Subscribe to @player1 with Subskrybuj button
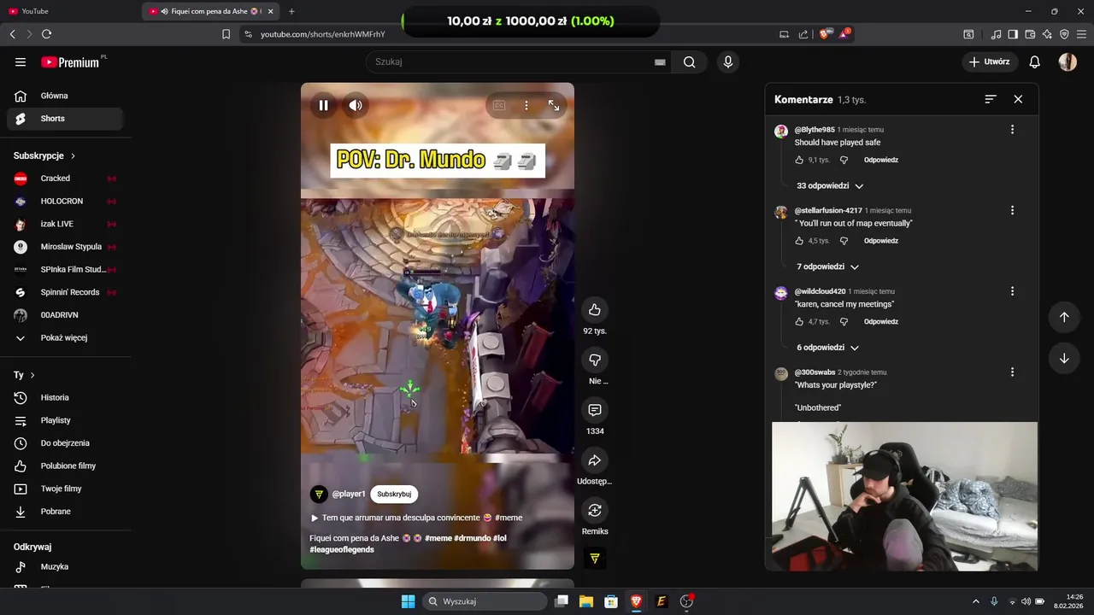The height and width of the screenshot is (615, 1094). 394,494
